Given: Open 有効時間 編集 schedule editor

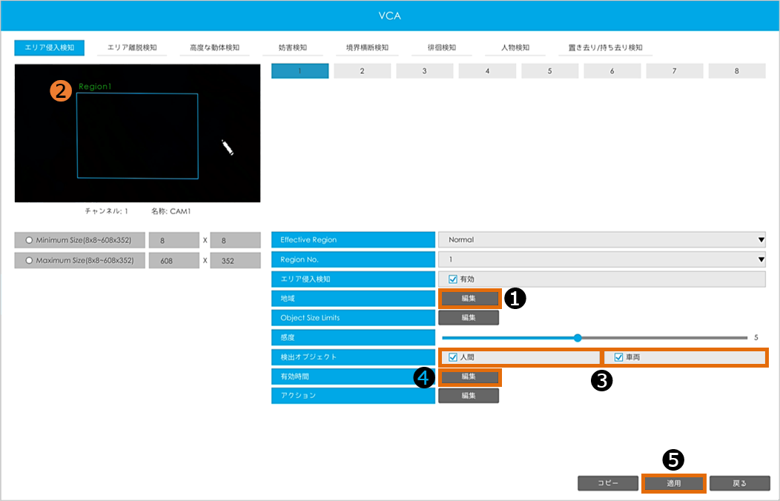Looking at the screenshot, I should (x=469, y=376).
